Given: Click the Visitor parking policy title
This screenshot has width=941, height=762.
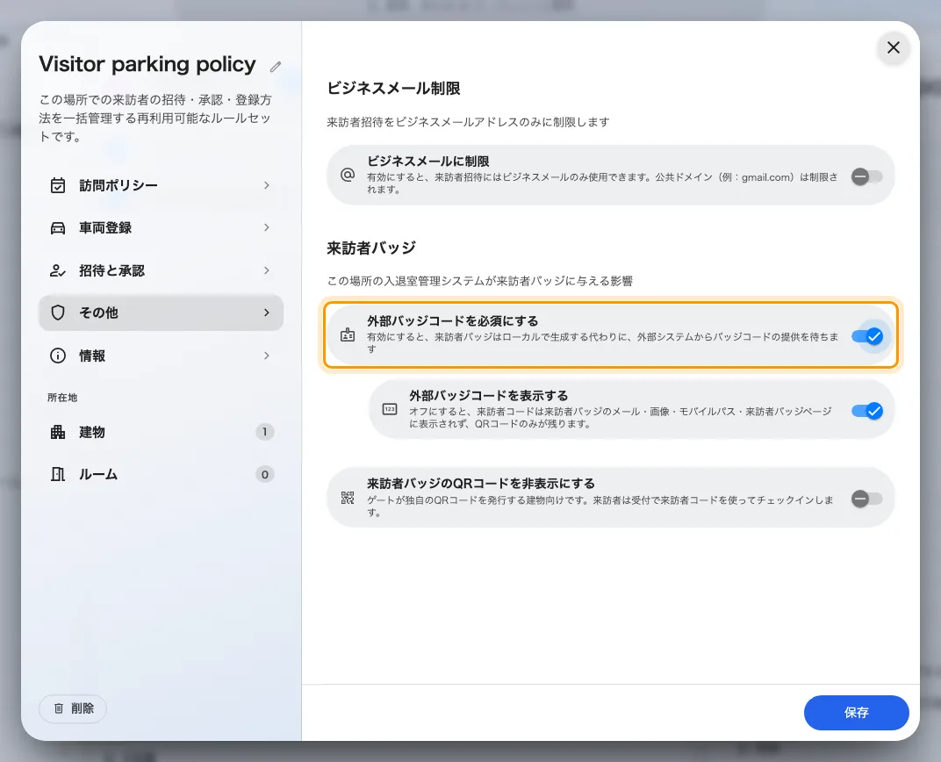Looking at the screenshot, I should [x=147, y=64].
